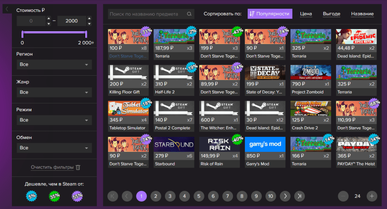
Task: Sort items by Название
Action: pyautogui.click(x=362, y=14)
